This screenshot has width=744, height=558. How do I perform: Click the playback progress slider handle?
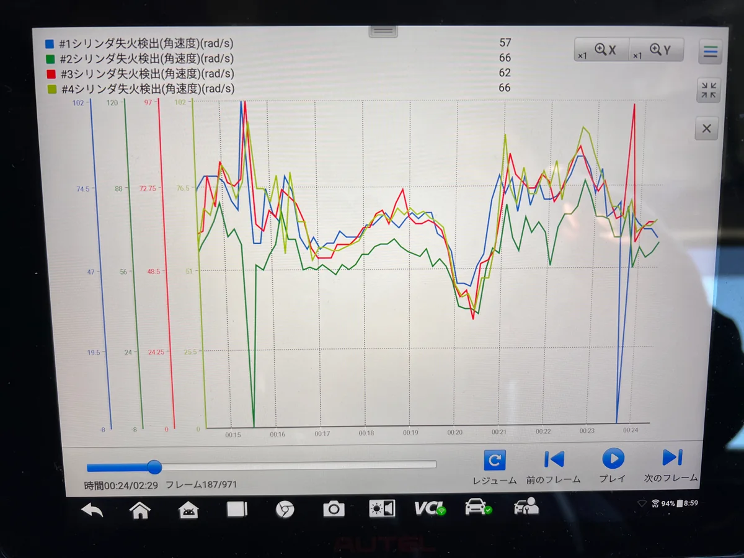pyautogui.click(x=154, y=467)
